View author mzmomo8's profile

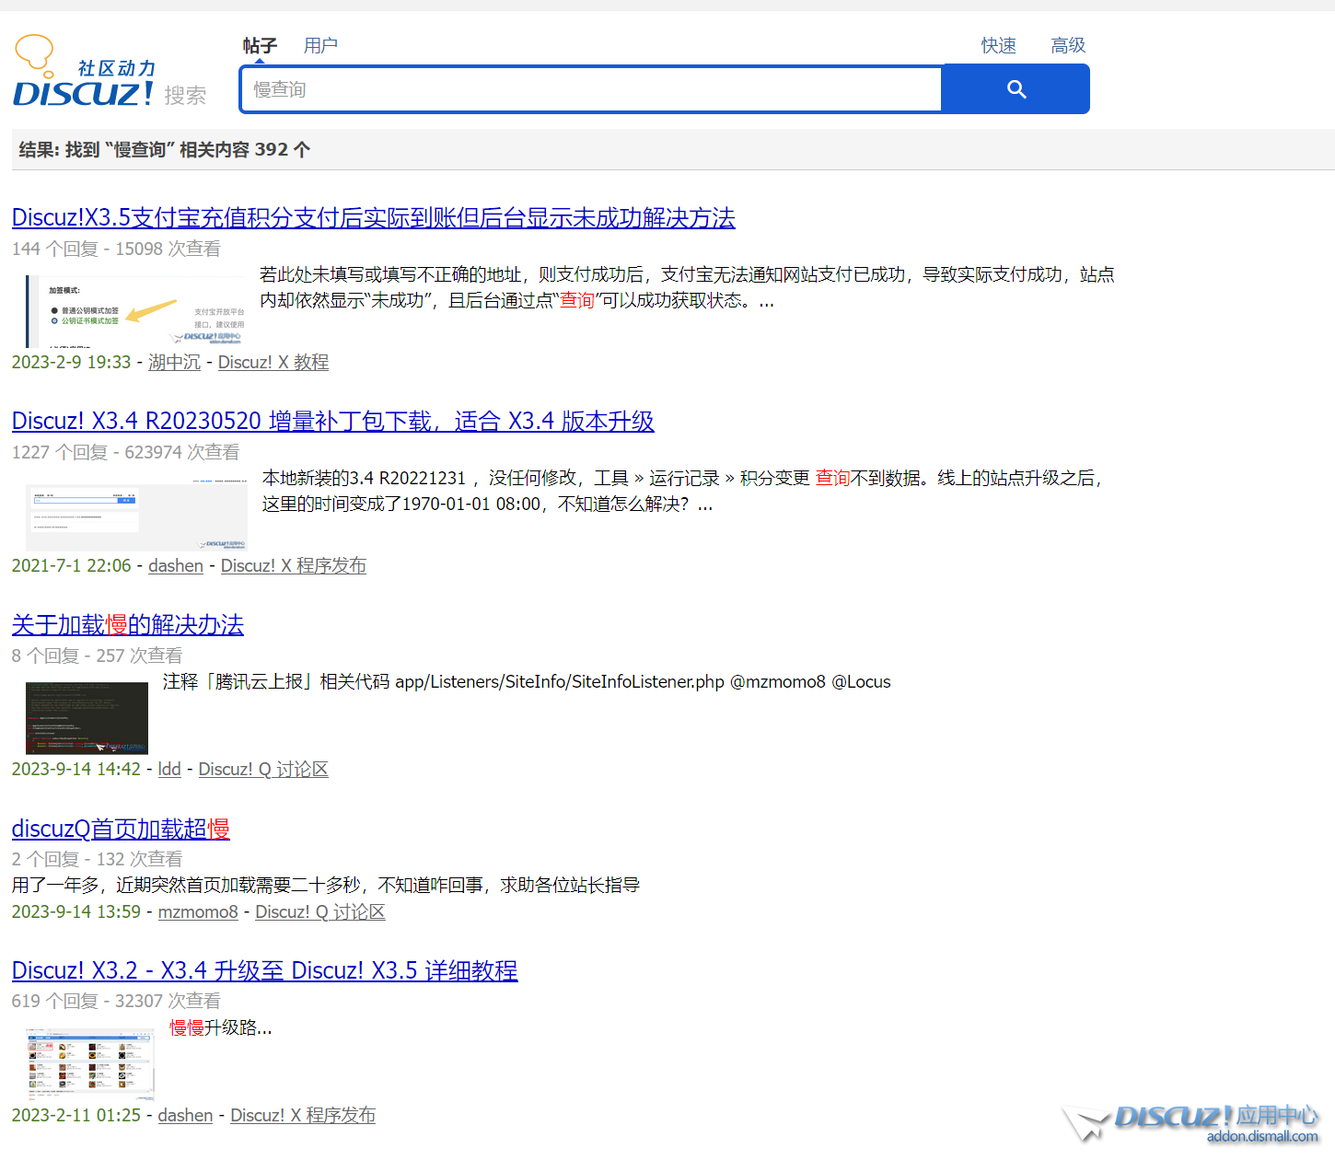pos(198,911)
